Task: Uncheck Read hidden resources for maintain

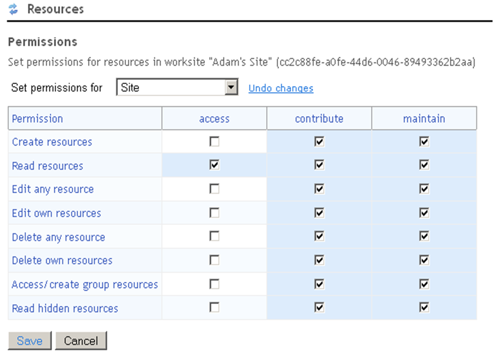Action: pos(424,308)
